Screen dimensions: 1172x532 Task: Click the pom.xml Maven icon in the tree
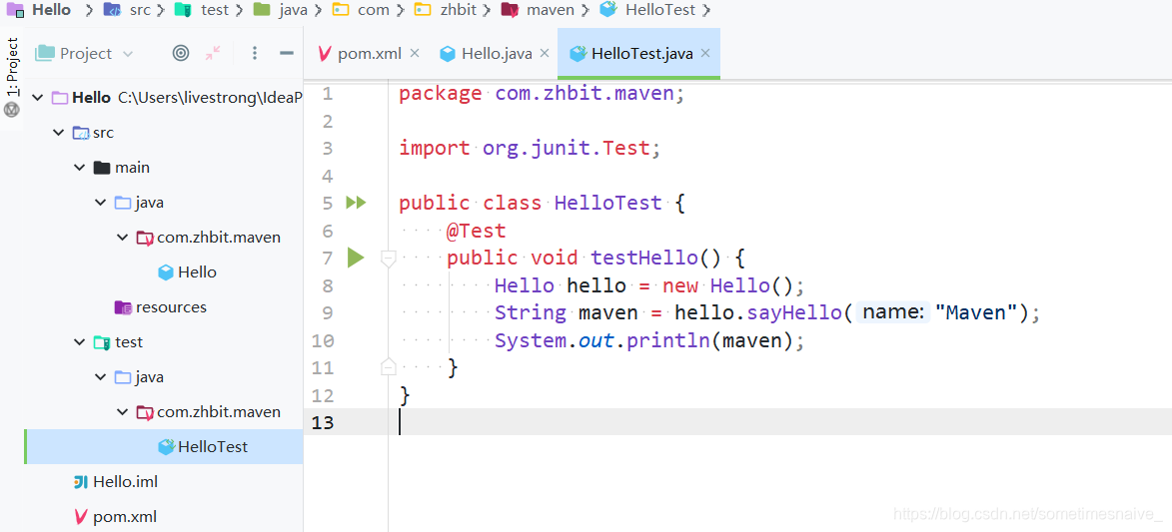(81, 516)
